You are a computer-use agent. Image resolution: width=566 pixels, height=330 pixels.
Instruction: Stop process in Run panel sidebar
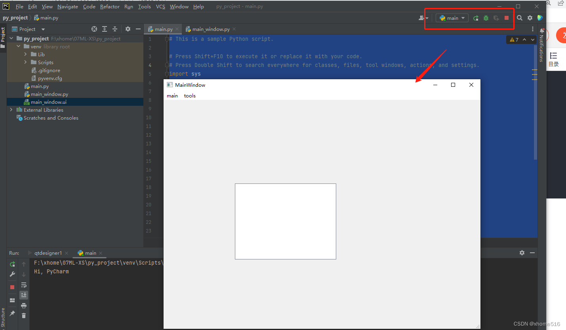(12, 287)
